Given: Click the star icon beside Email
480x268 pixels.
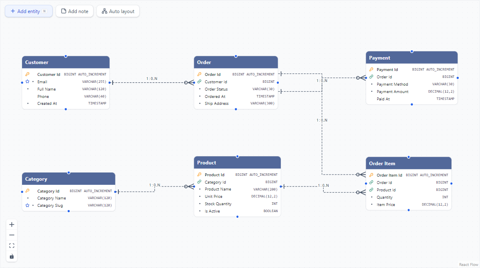Looking at the screenshot, I should click(28, 82).
